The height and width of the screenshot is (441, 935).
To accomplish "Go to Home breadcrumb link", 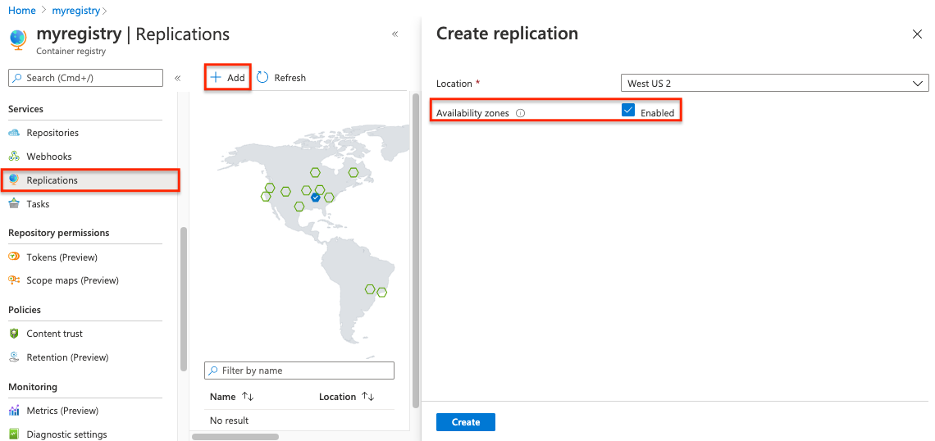I will pyautogui.click(x=21, y=11).
